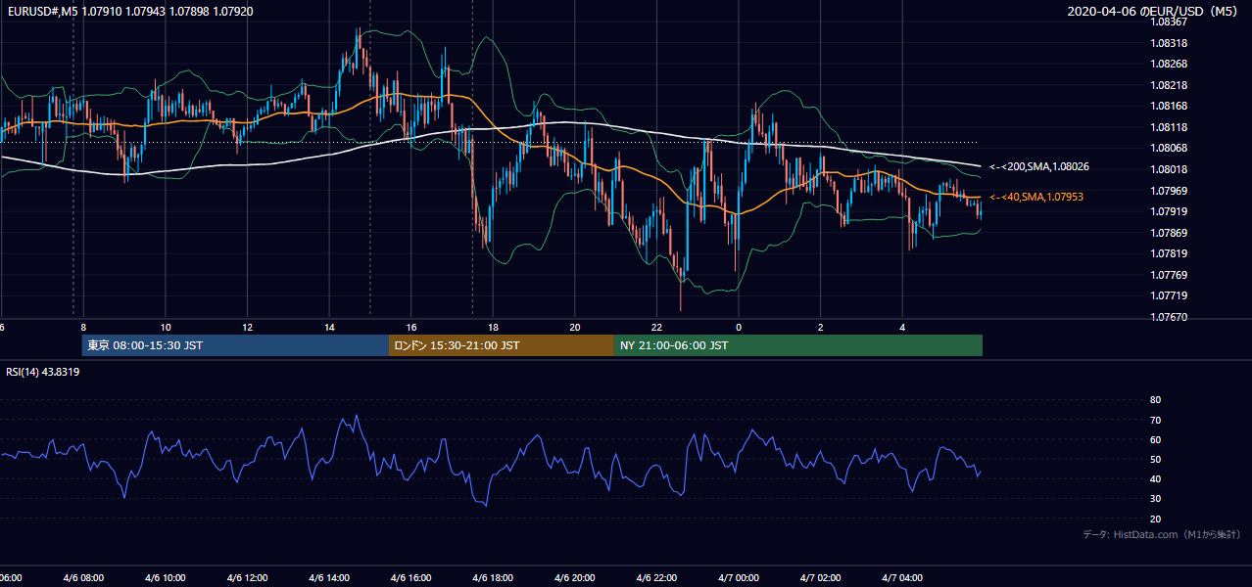Viewport: 1252px width, 587px height.
Task: Click the 4/6 12:00 date label
Action: 247,578
